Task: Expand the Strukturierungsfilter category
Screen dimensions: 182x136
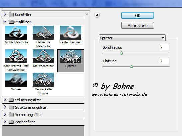Action: point(5,107)
